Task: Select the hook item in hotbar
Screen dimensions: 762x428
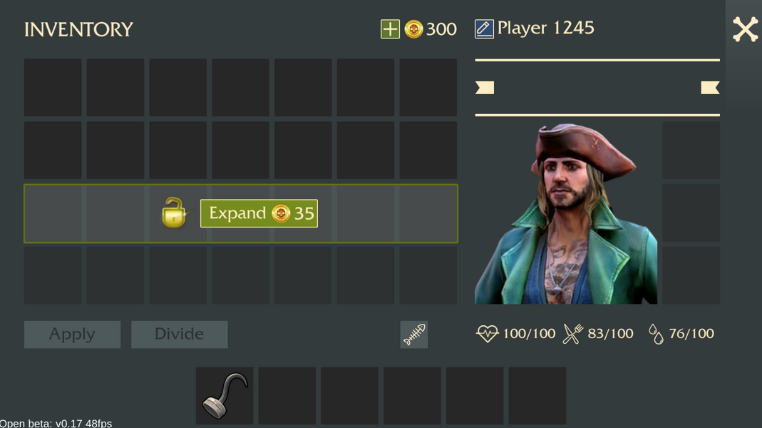Action: tap(225, 395)
